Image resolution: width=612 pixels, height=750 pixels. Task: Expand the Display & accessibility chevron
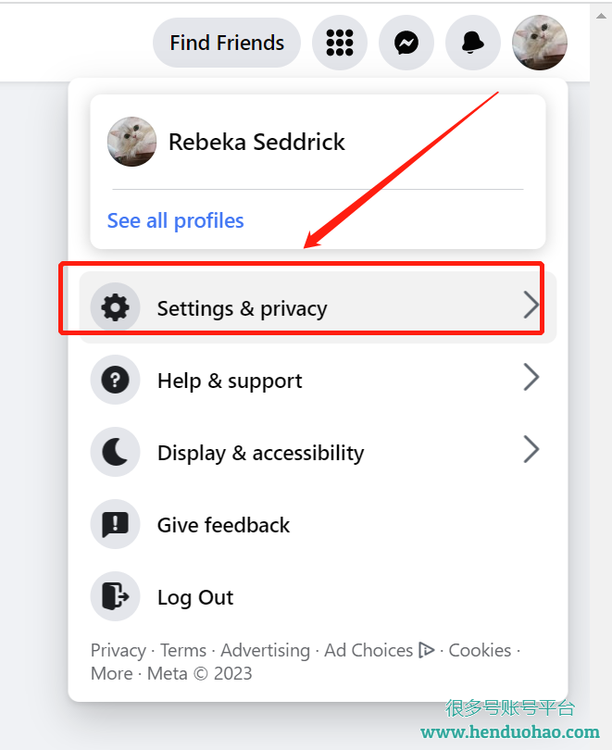tap(531, 450)
